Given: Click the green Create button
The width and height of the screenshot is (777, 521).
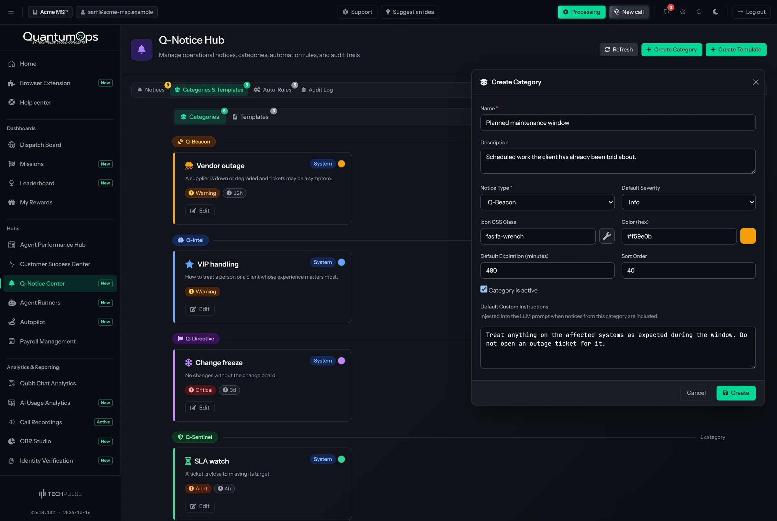Looking at the screenshot, I should 736,393.
